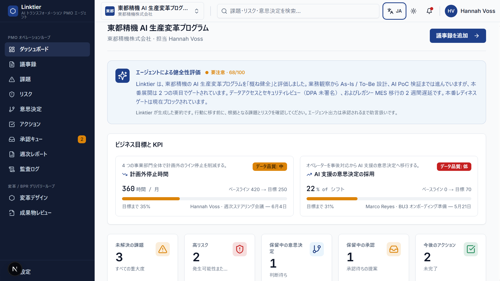
Task: Click Marco Reyes · BU3 オンボーディング準備 note
Action: 418,207
